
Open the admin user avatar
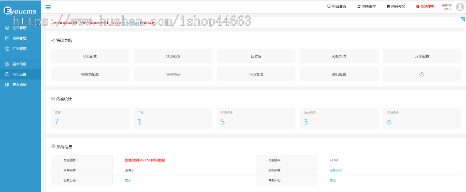pos(460,7)
